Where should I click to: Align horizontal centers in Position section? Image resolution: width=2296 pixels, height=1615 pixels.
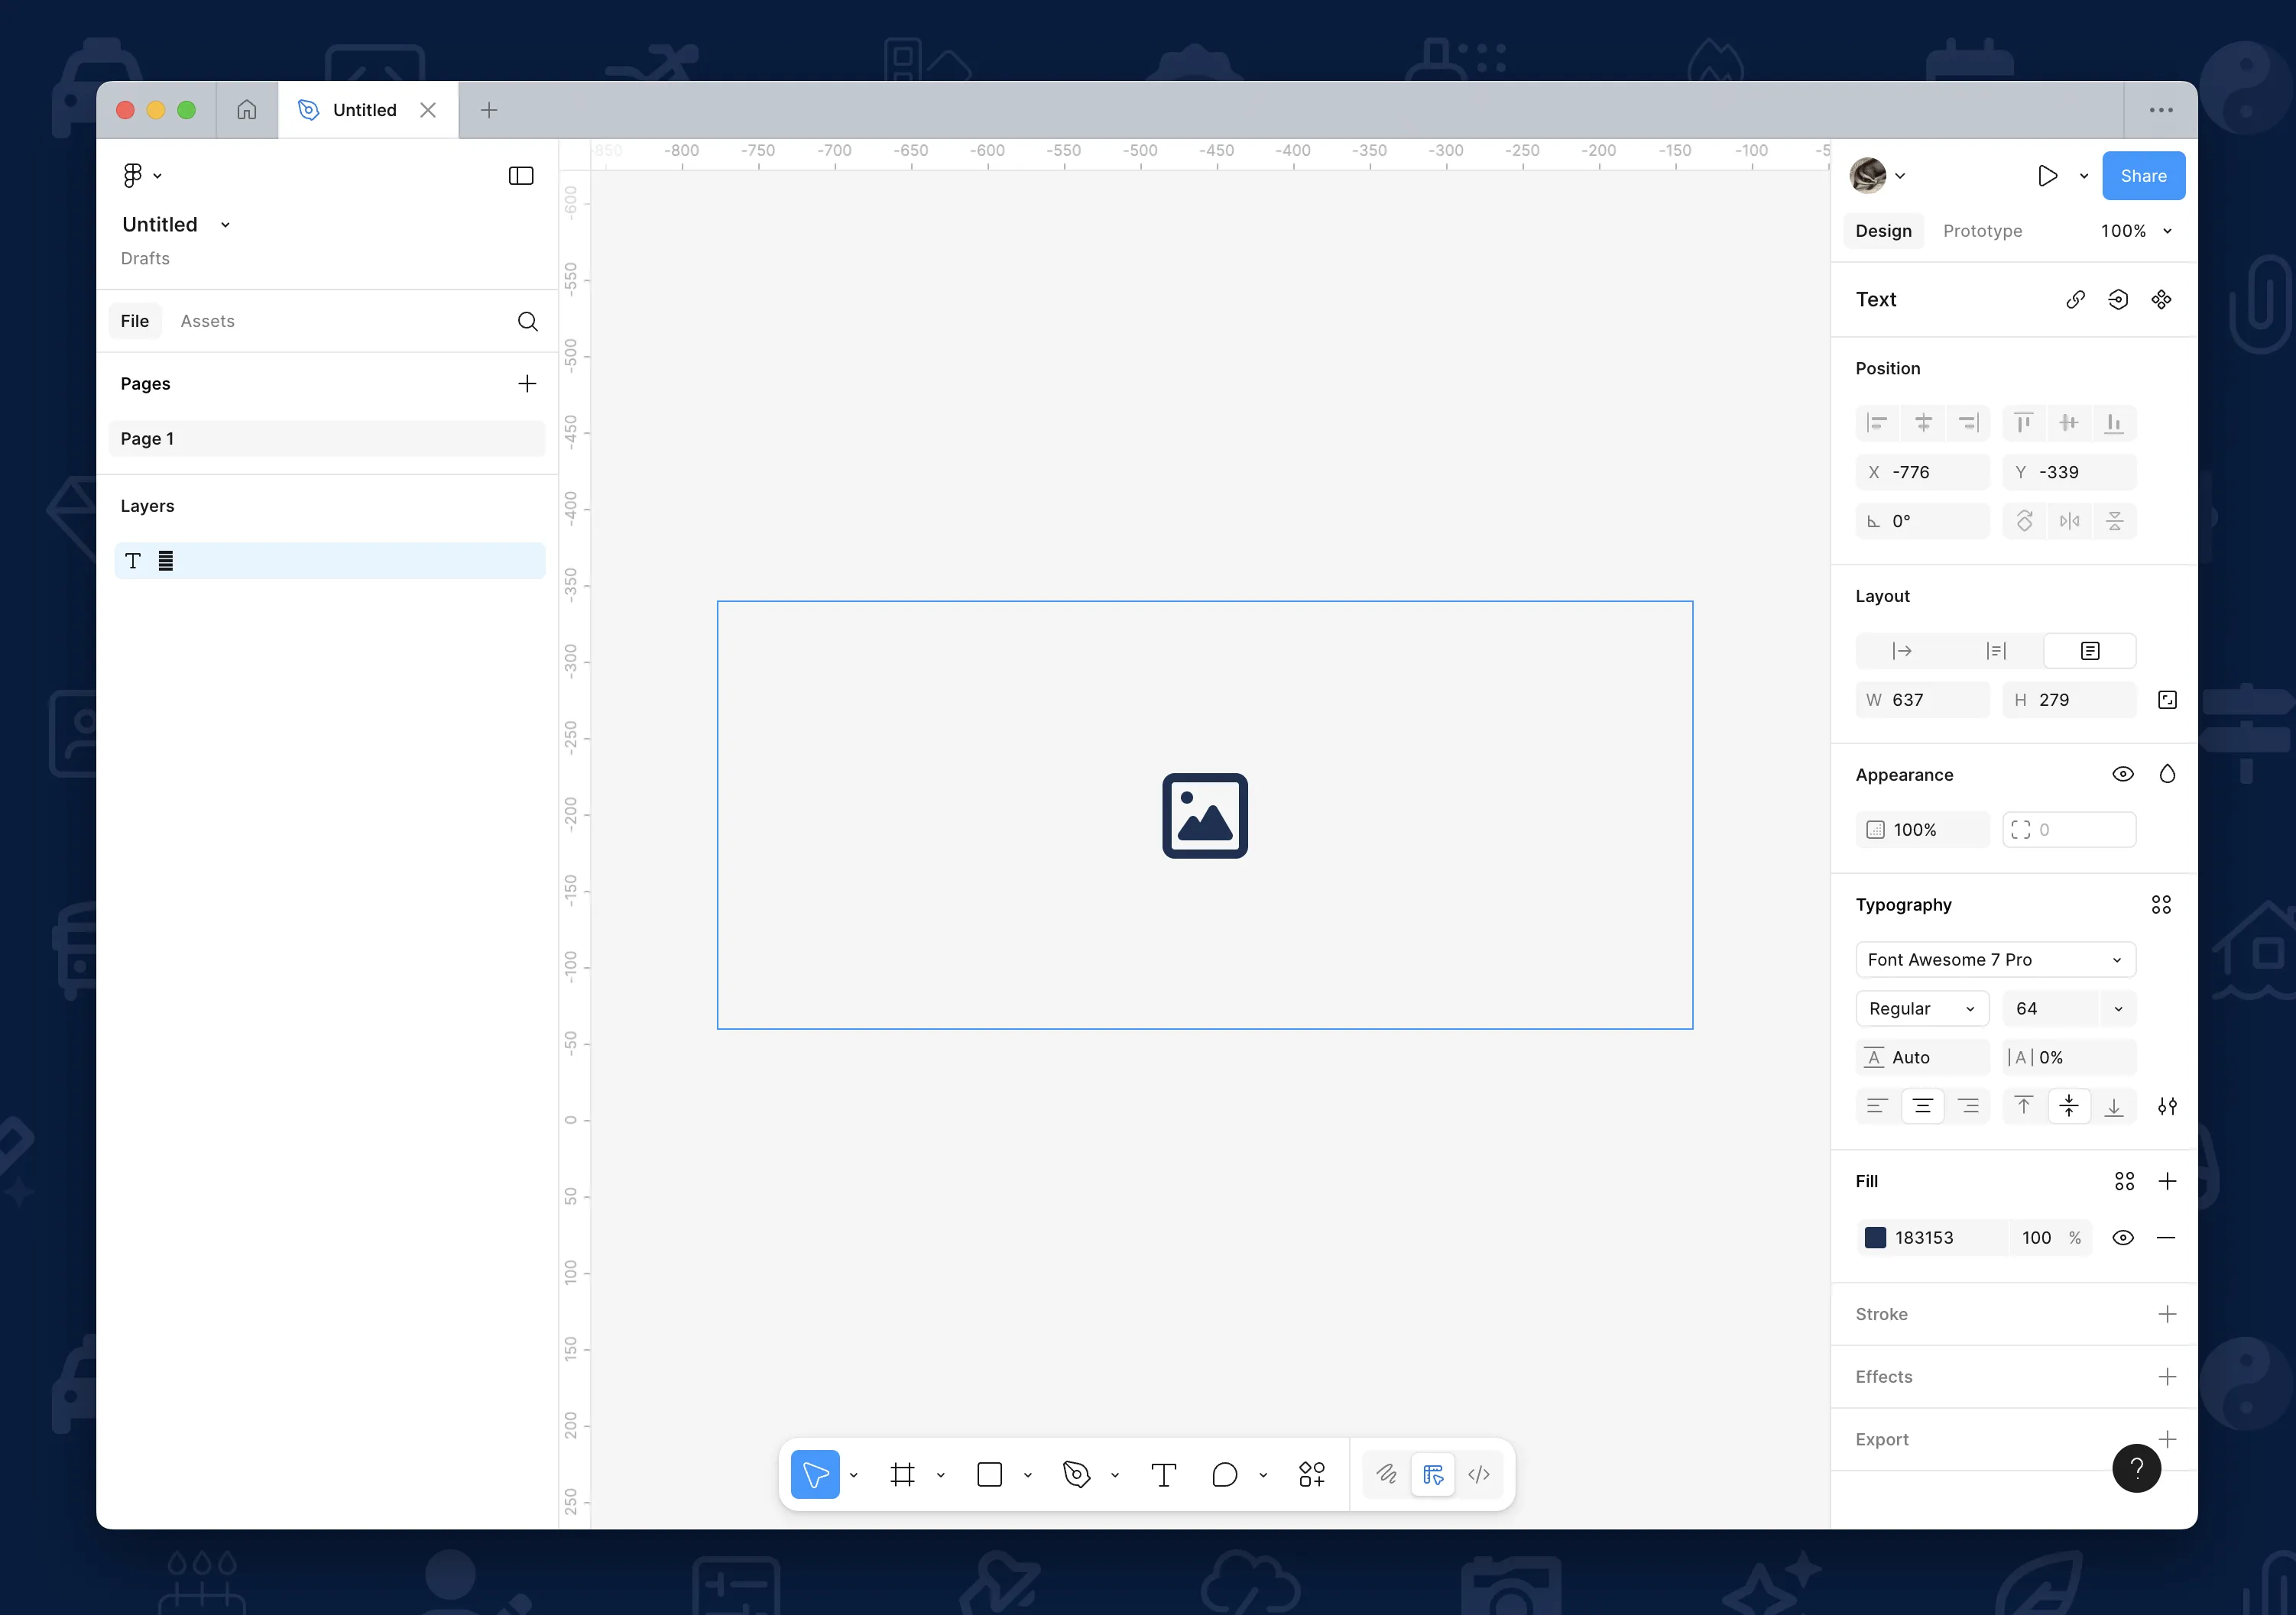1922,422
